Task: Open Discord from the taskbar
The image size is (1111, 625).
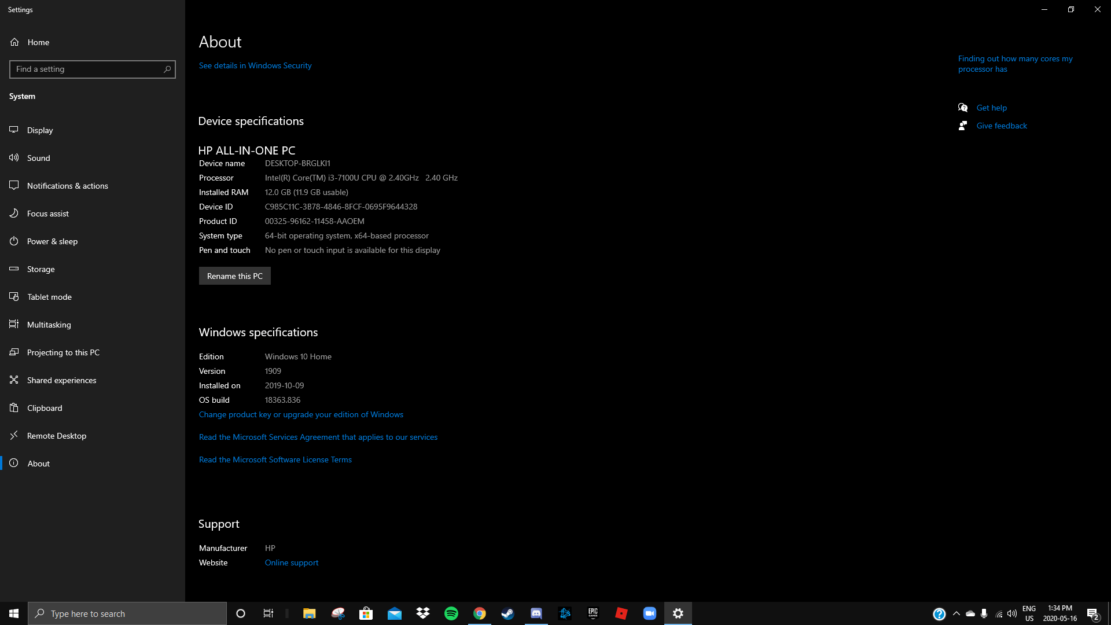Action: [536, 613]
